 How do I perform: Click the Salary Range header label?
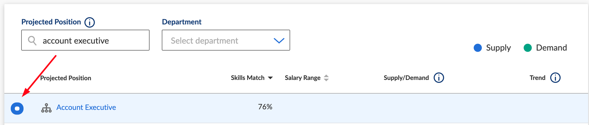pyautogui.click(x=302, y=78)
